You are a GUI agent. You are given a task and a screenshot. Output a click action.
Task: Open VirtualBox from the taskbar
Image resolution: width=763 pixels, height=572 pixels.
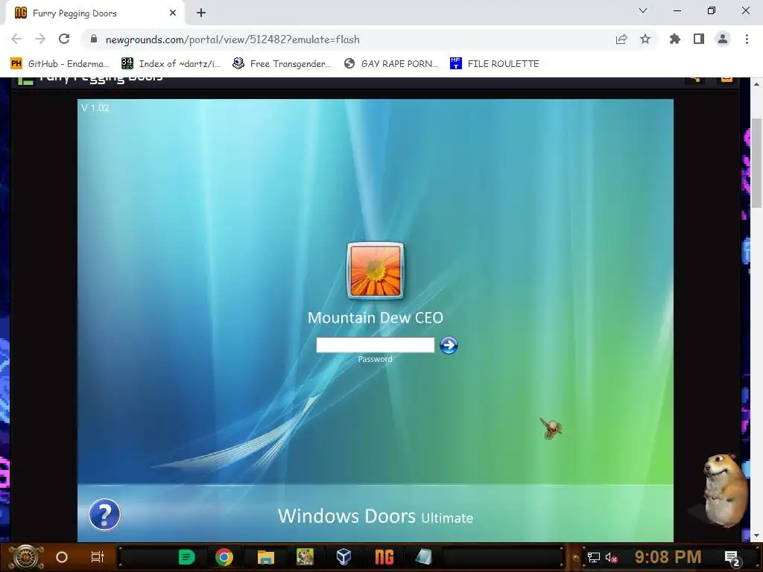[344, 557]
